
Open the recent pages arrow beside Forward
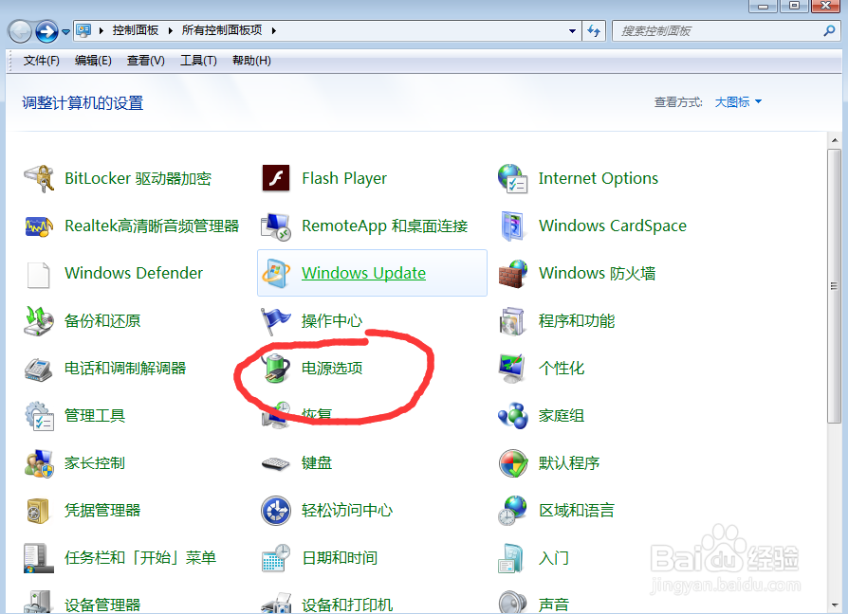[x=66, y=32]
